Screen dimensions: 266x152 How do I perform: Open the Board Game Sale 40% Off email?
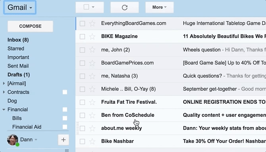(224, 63)
